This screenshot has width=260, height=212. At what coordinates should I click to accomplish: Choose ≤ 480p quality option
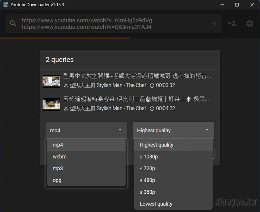tap(173, 180)
